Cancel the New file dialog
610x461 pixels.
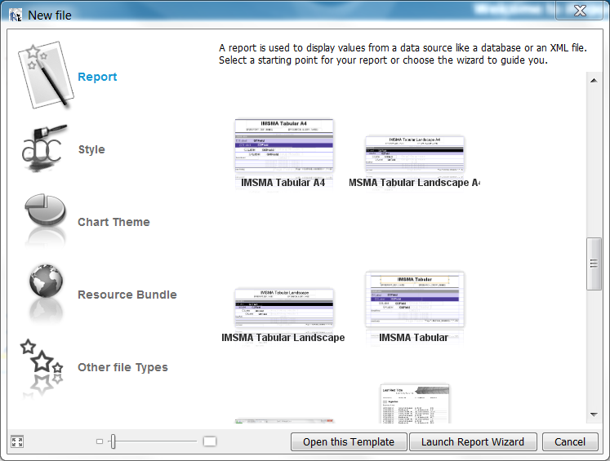point(569,441)
